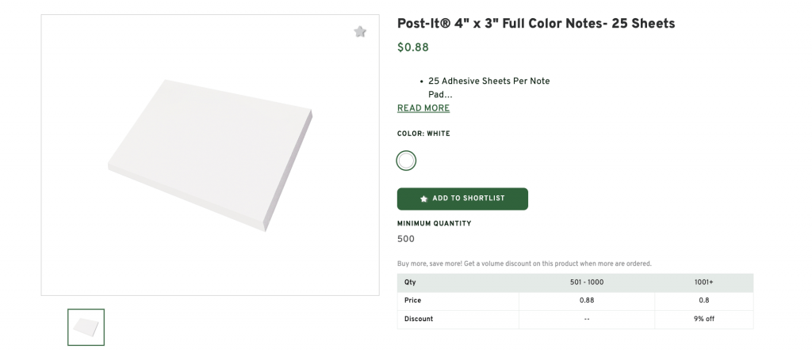Select the 1001+ quantity column header
The width and height of the screenshot is (812, 352).
[x=703, y=282]
